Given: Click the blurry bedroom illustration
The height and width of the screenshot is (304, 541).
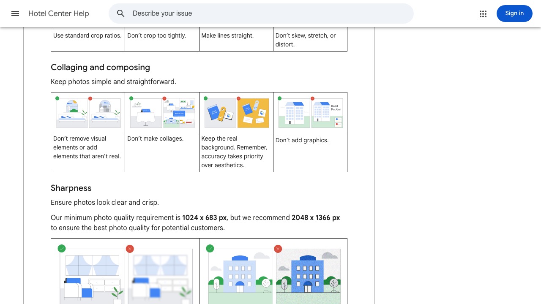Looking at the screenshot, I should (x=160, y=276).
